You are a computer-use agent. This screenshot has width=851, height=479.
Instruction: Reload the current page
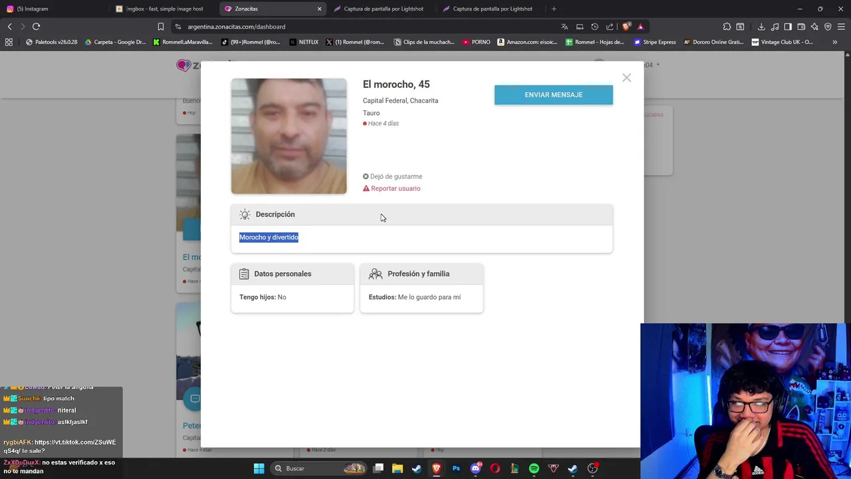click(x=36, y=27)
